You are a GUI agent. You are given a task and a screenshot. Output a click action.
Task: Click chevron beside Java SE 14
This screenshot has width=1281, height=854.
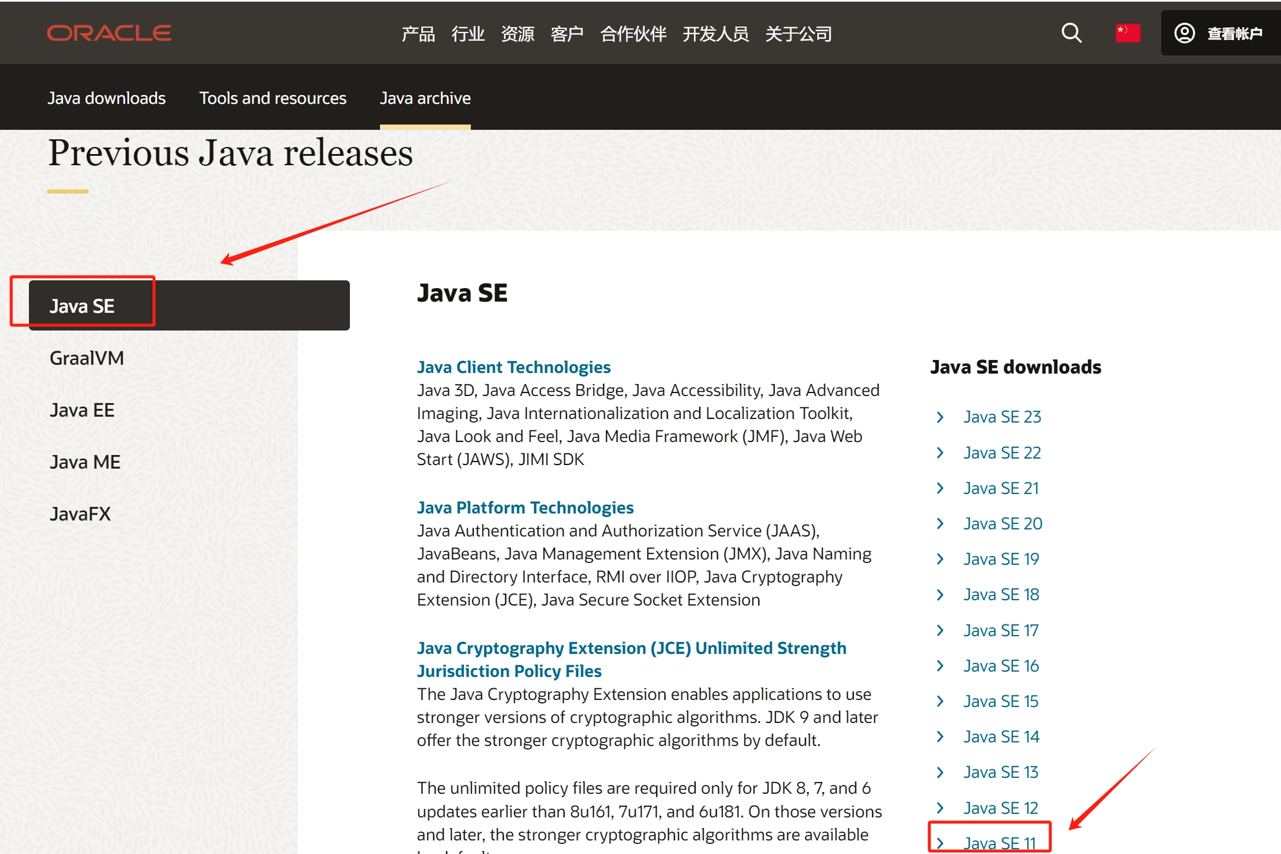[940, 737]
